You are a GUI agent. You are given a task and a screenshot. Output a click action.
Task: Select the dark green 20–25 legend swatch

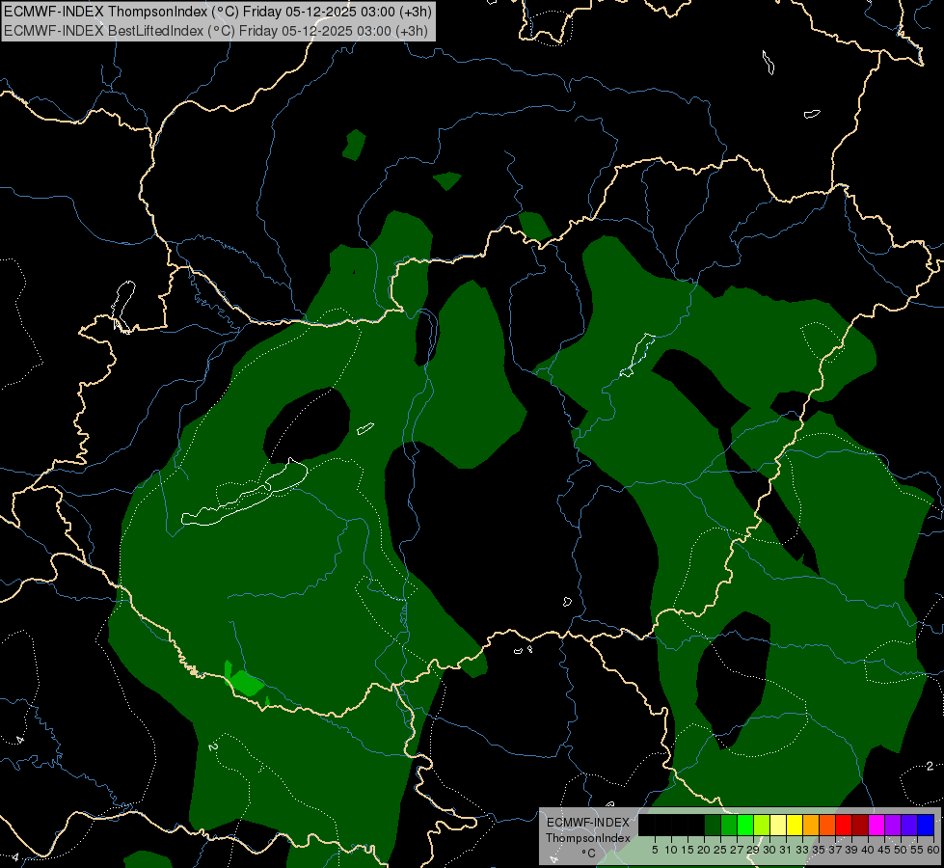(713, 825)
